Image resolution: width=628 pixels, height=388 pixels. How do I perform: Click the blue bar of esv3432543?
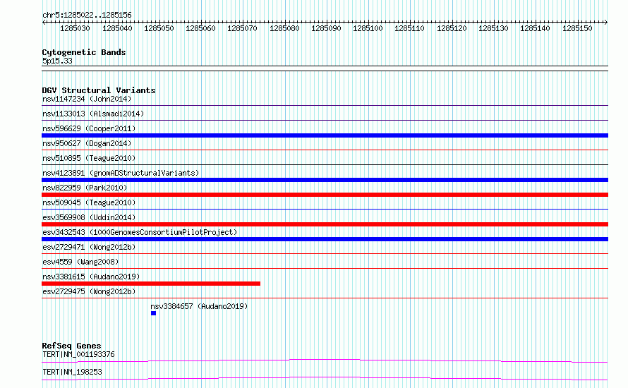pos(325,239)
